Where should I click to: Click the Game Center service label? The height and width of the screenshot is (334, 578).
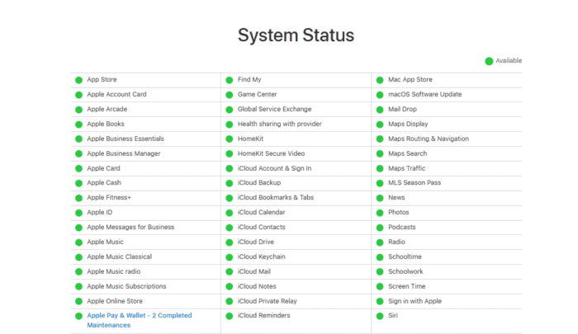[x=257, y=95]
